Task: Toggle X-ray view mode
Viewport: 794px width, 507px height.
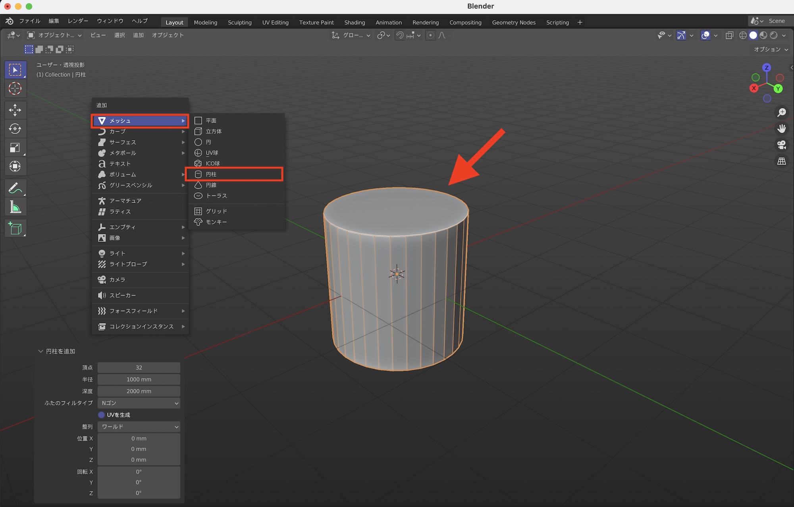Action: (x=729, y=35)
